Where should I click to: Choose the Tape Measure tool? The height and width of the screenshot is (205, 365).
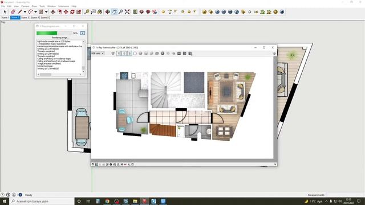(87, 11)
